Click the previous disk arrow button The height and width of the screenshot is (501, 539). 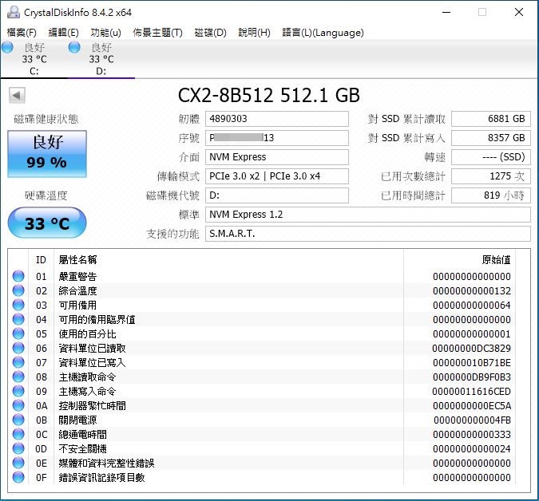tap(15, 96)
